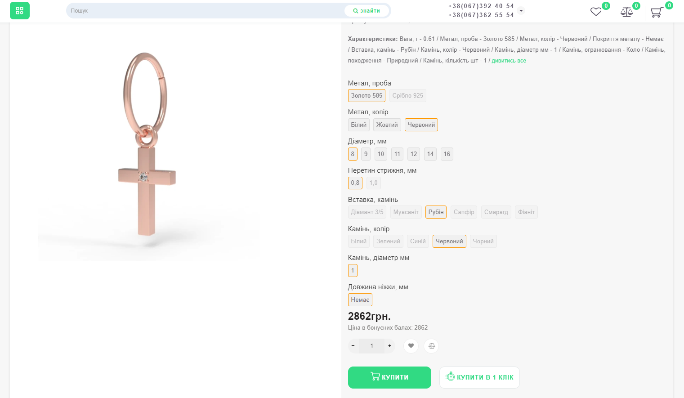Click Купити в 1 клік button
The height and width of the screenshot is (398, 684).
(479, 377)
